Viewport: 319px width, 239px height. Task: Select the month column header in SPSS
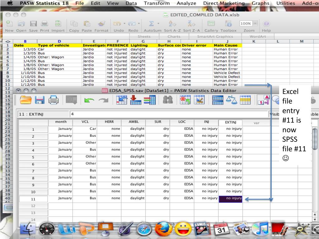pos(61,122)
